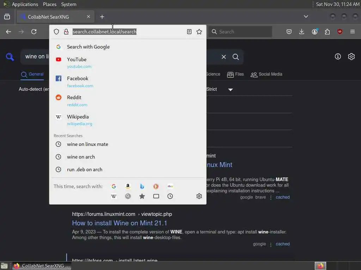Screen dimensions: 361x270
Task: Search this time with eBay icon
Action: [x=170, y=186]
